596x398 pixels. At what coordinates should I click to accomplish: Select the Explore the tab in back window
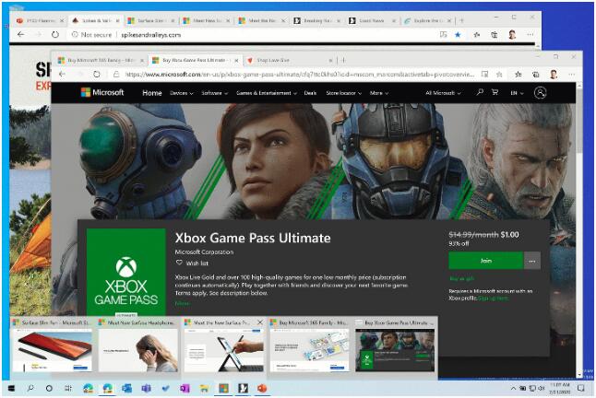click(x=427, y=20)
